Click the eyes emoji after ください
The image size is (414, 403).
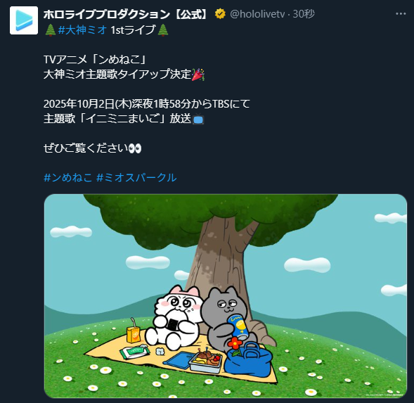135,148
